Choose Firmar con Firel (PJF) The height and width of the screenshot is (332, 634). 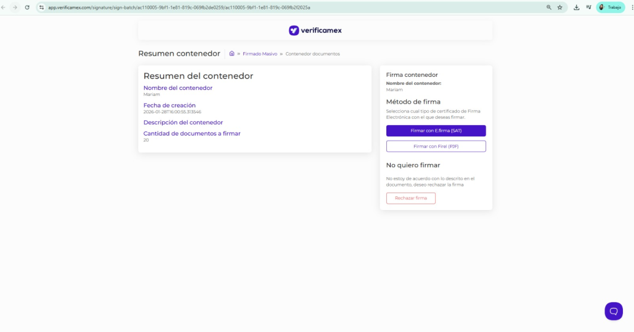pos(436,146)
